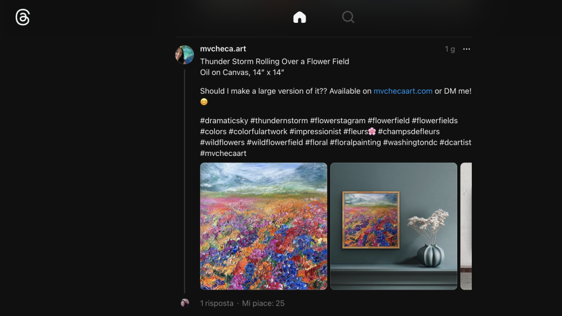Image resolution: width=562 pixels, height=316 pixels.
Task: Open hashtag #colors
Action: (213, 131)
